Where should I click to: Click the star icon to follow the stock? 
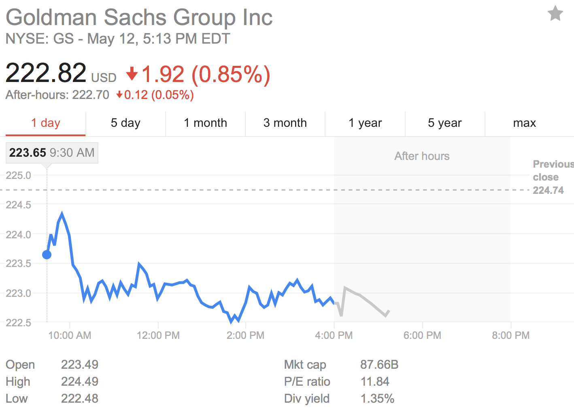(555, 14)
